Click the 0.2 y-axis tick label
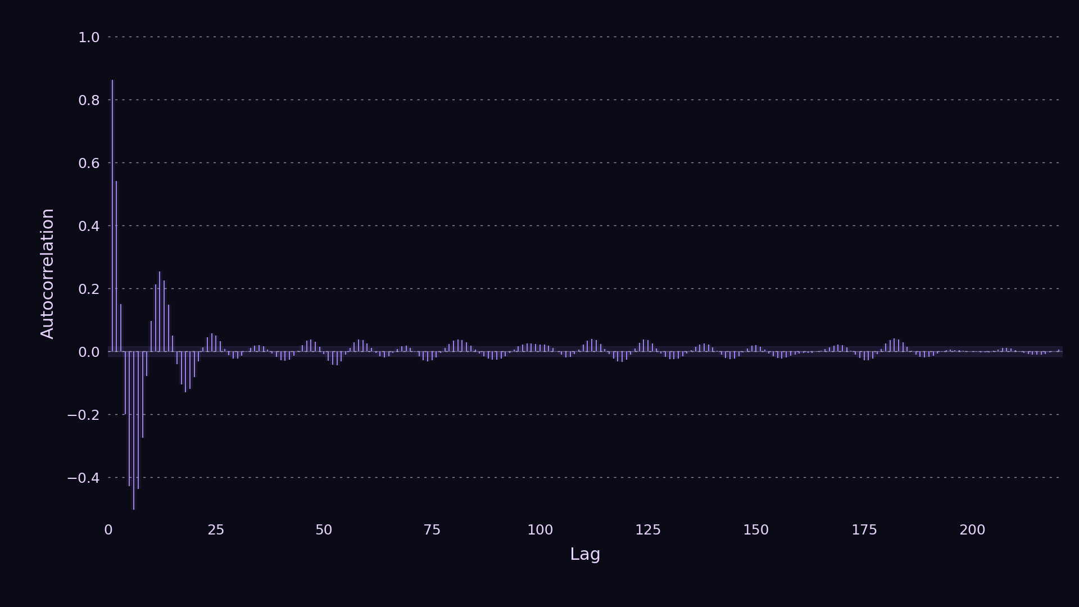Image resolution: width=1079 pixels, height=607 pixels. click(89, 289)
